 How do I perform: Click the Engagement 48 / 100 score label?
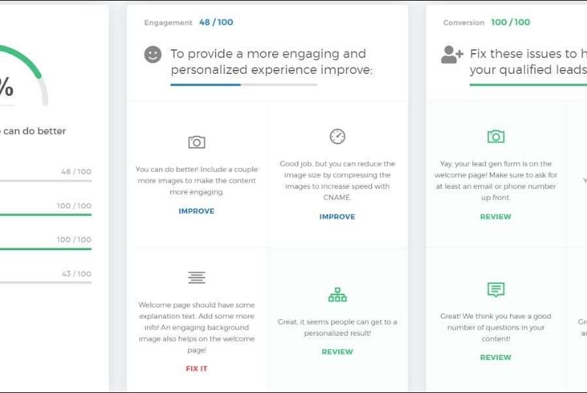coord(216,22)
